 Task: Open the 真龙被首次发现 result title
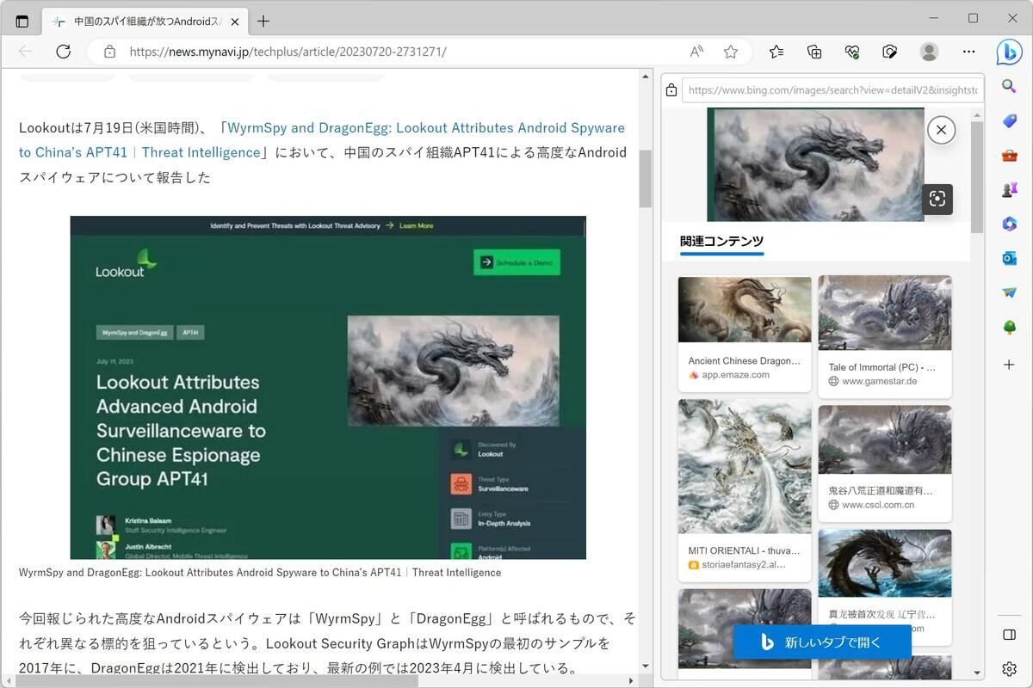point(881,615)
